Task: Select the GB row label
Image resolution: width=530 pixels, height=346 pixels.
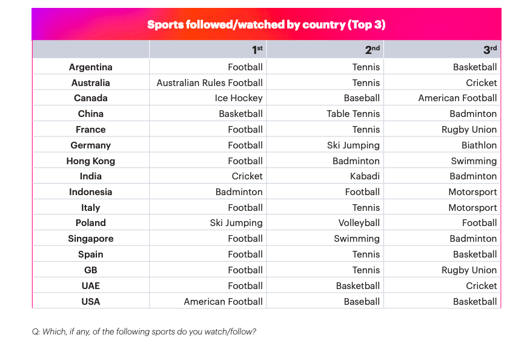Action: [x=91, y=270]
